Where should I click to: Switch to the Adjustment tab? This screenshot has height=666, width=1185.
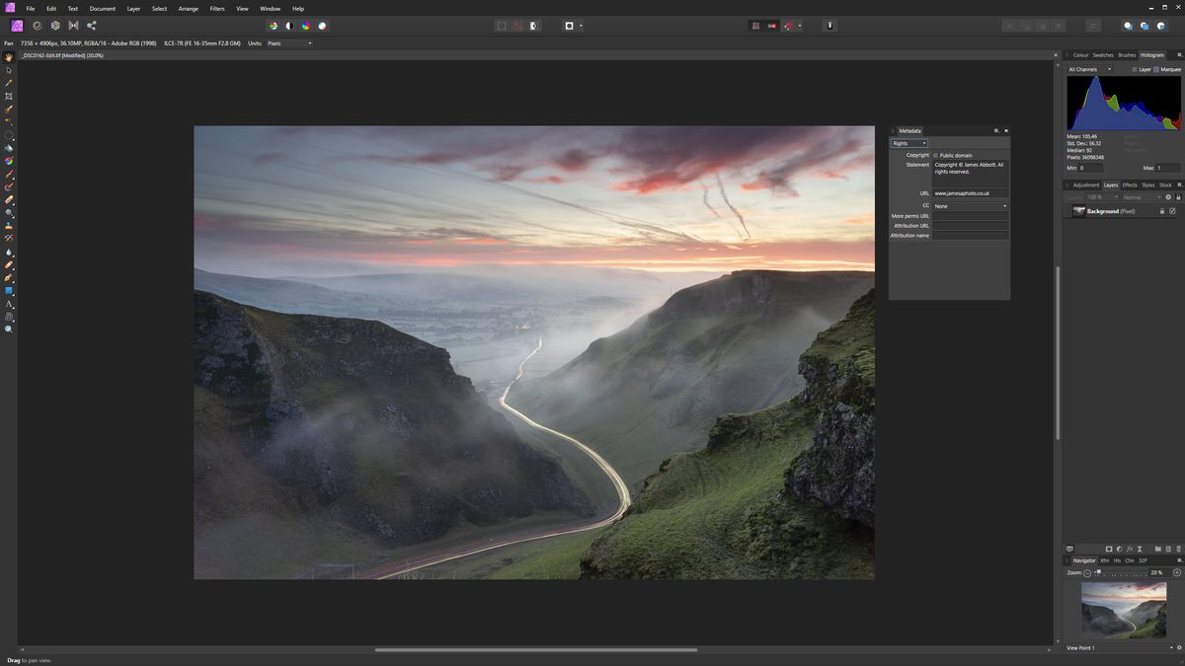click(x=1086, y=185)
